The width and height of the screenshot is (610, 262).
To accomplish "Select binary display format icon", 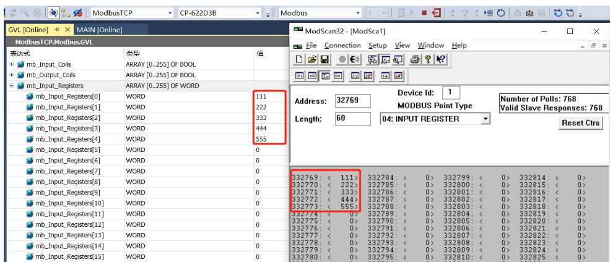I will (300, 75).
